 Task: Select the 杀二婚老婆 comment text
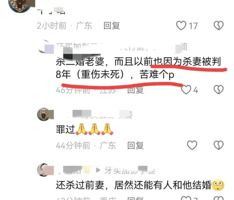coord(138,68)
